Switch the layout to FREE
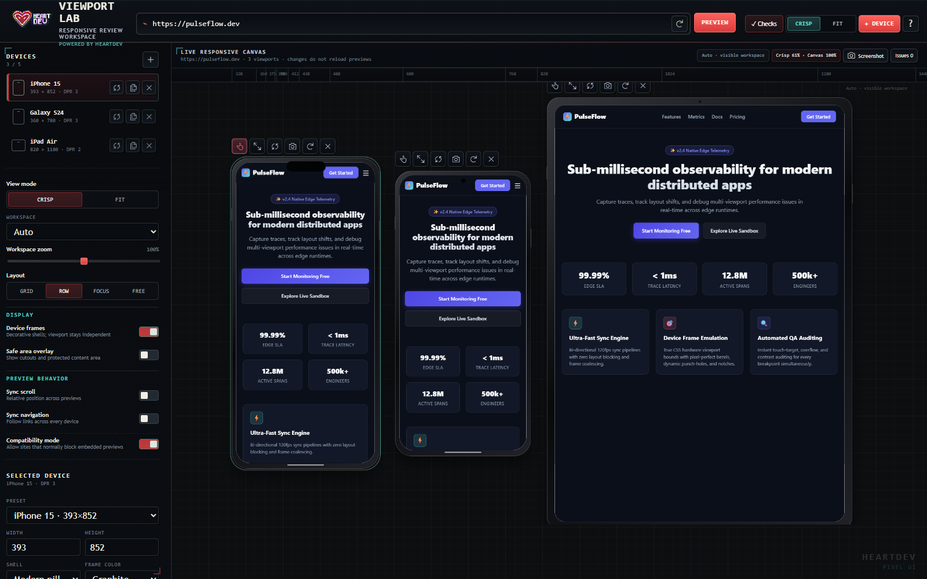Screen dimensions: 927x579 pyautogui.click(x=138, y=291)
